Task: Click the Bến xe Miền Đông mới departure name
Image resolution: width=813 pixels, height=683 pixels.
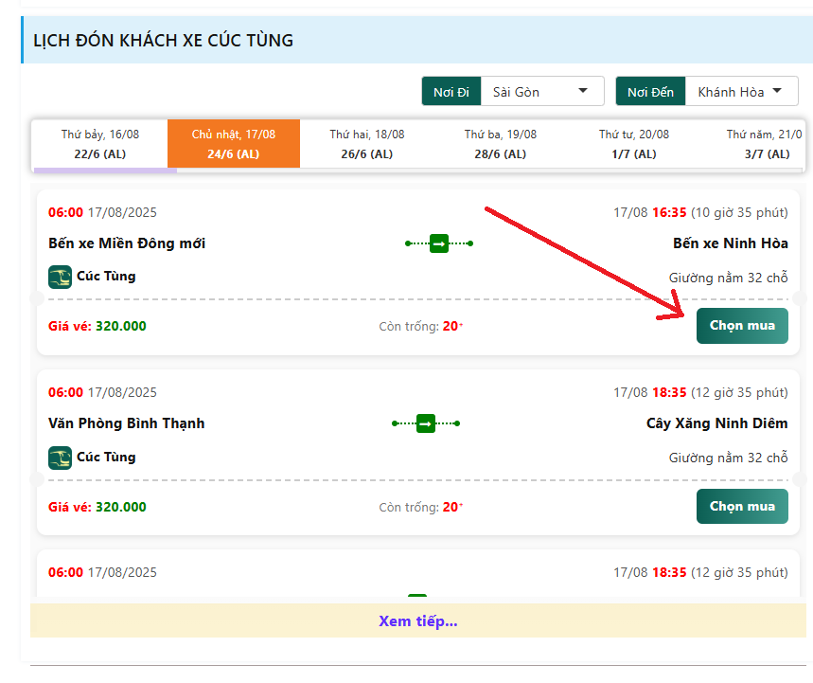Action: [x=127, y=243]
